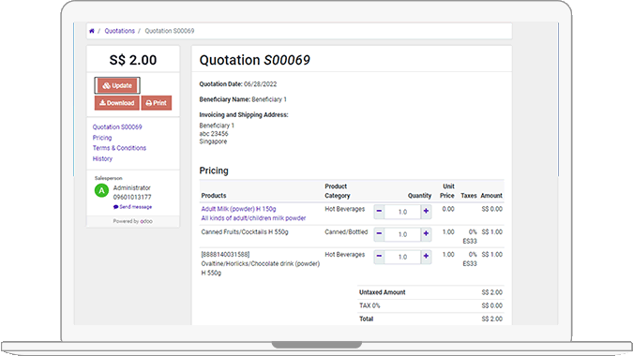
Task: Click the '09601013177' phone number
Action: click(132, 197)
